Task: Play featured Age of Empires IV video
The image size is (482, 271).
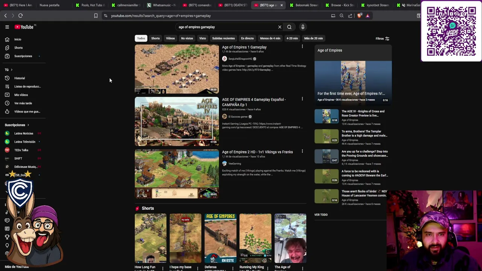Action: tap(353, 82)
